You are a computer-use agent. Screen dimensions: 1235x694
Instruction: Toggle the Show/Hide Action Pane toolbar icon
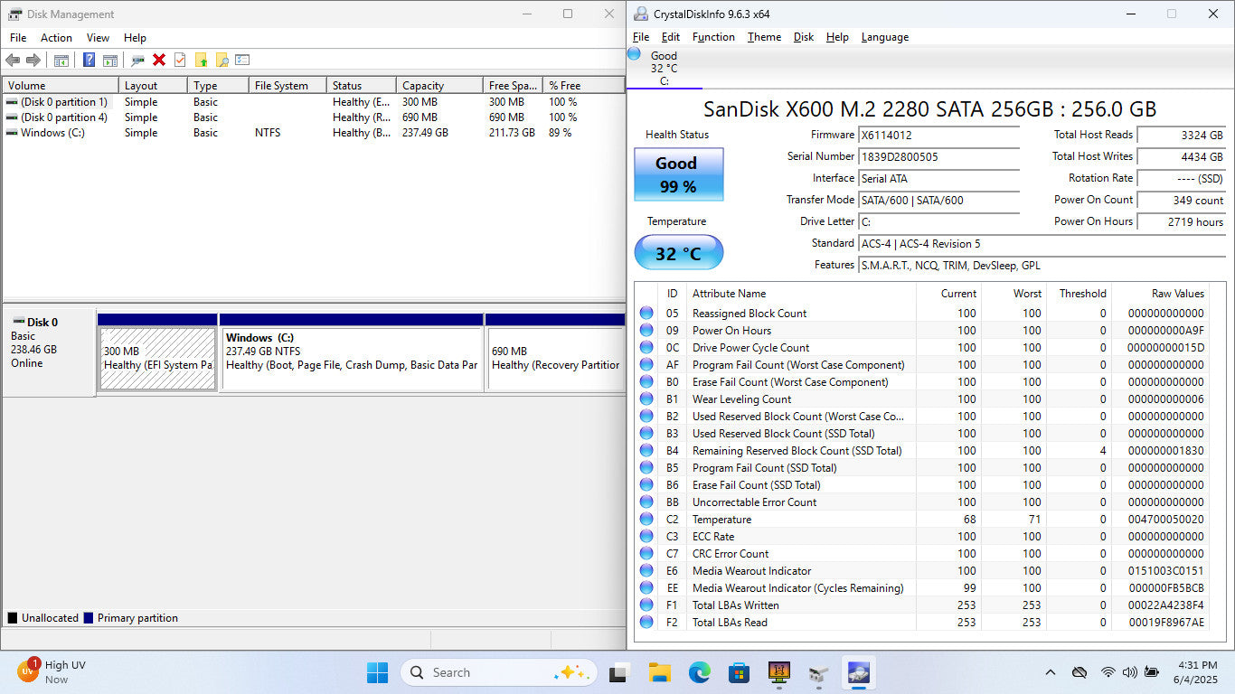click(109, 60)
